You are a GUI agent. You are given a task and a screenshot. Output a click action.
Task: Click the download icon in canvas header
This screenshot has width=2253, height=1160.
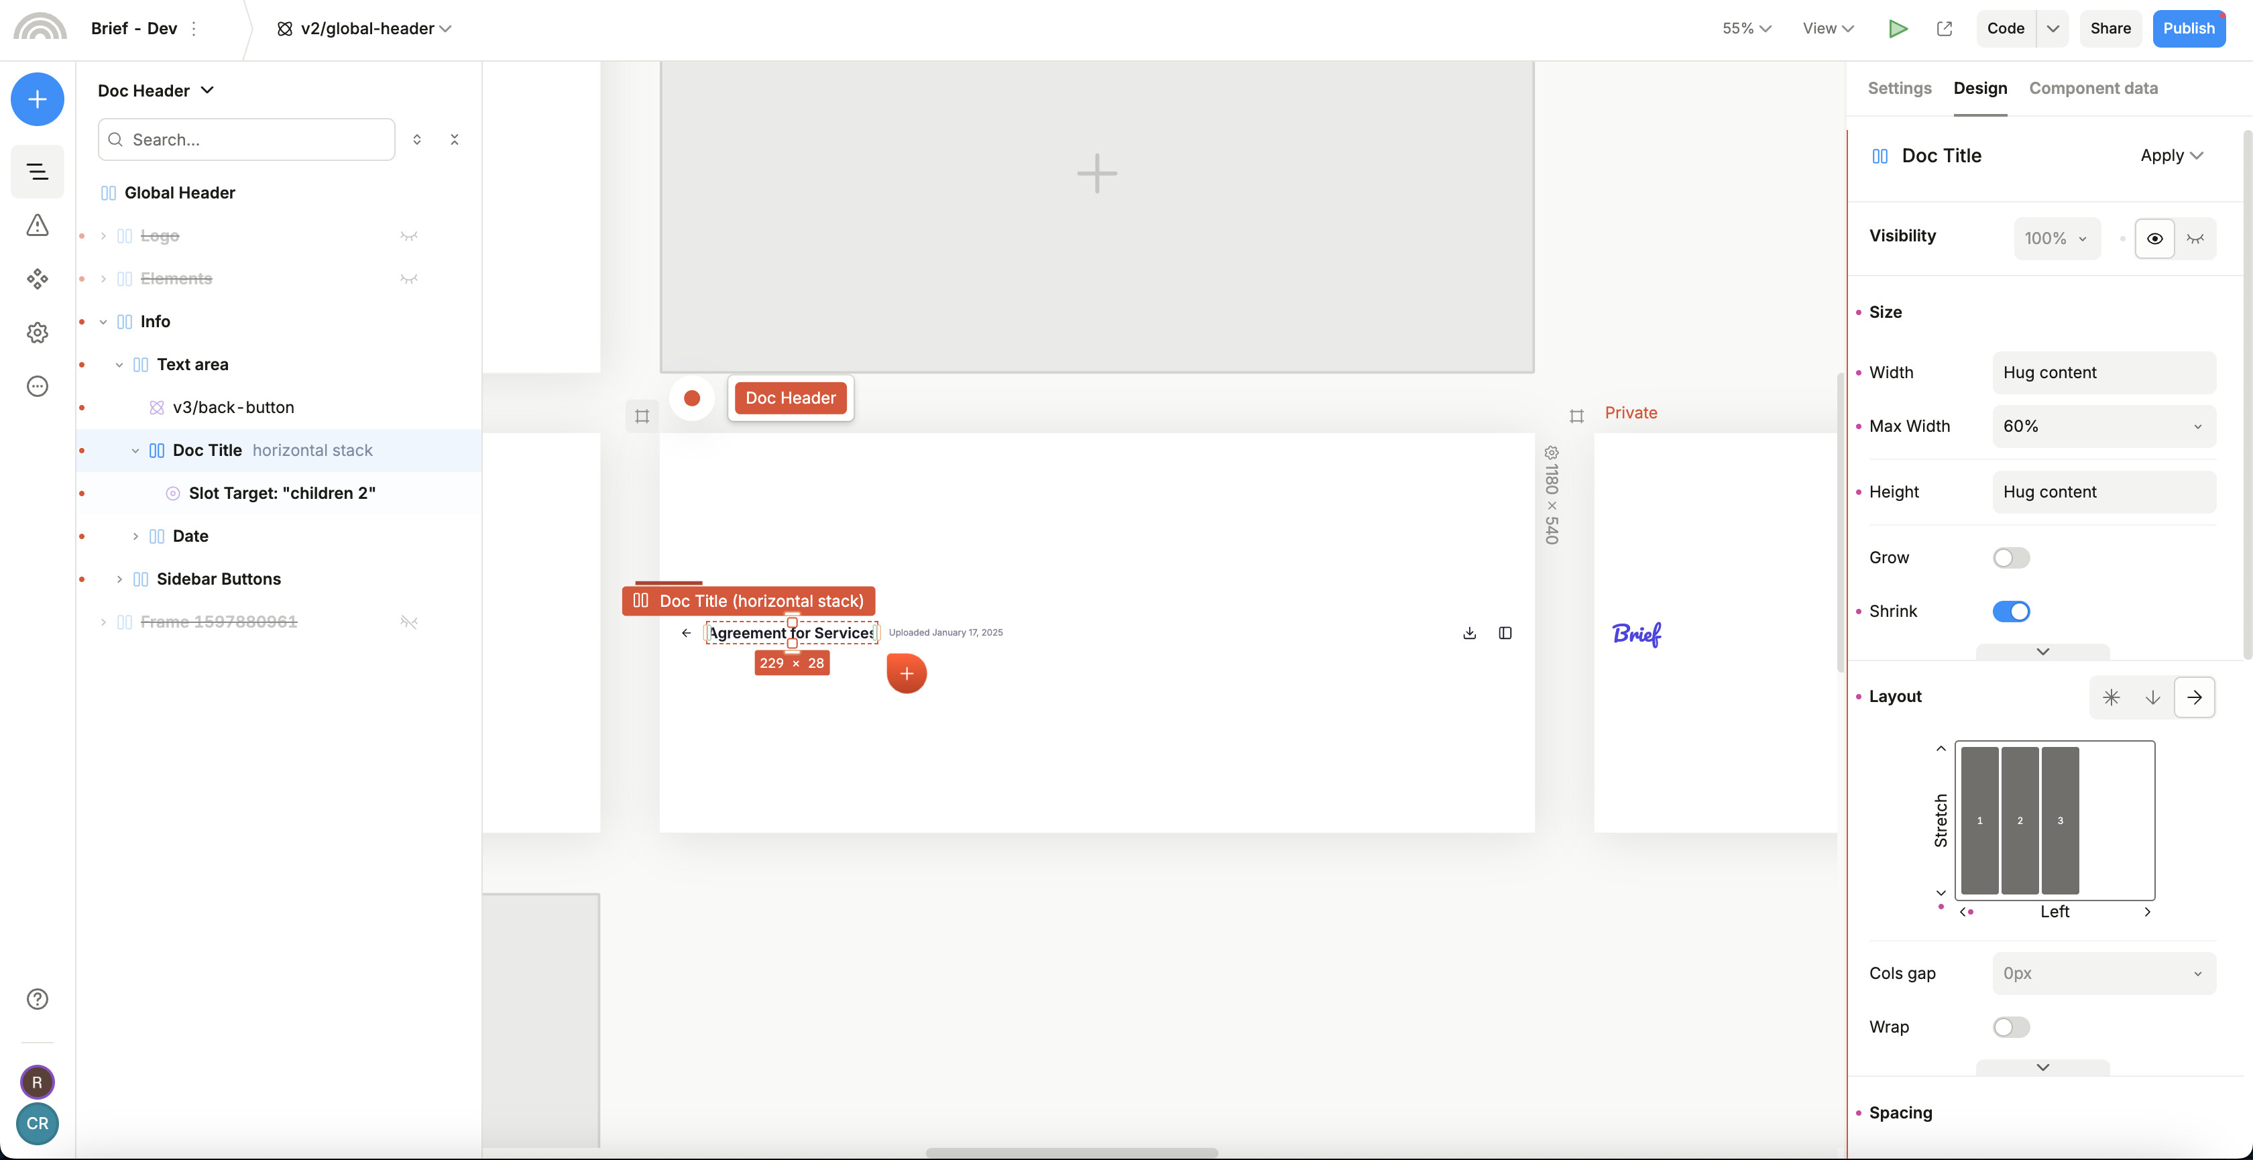1469,632
